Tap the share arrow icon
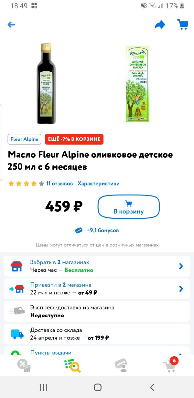 tap(160, 25)
